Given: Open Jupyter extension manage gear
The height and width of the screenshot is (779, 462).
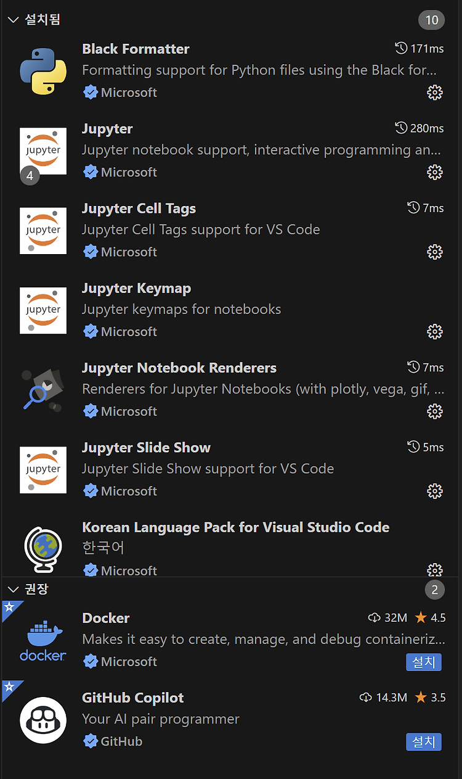Looking at the screenshot, I should click(x=435, y=172).
